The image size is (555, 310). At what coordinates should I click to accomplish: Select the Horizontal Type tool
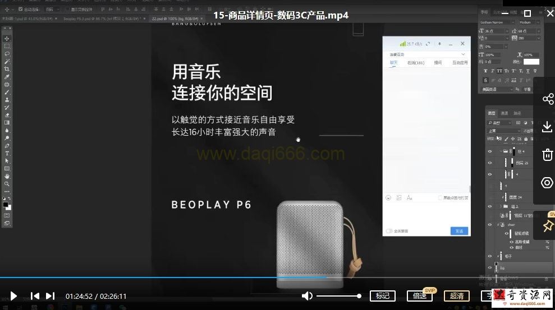[x=7, y=154]
